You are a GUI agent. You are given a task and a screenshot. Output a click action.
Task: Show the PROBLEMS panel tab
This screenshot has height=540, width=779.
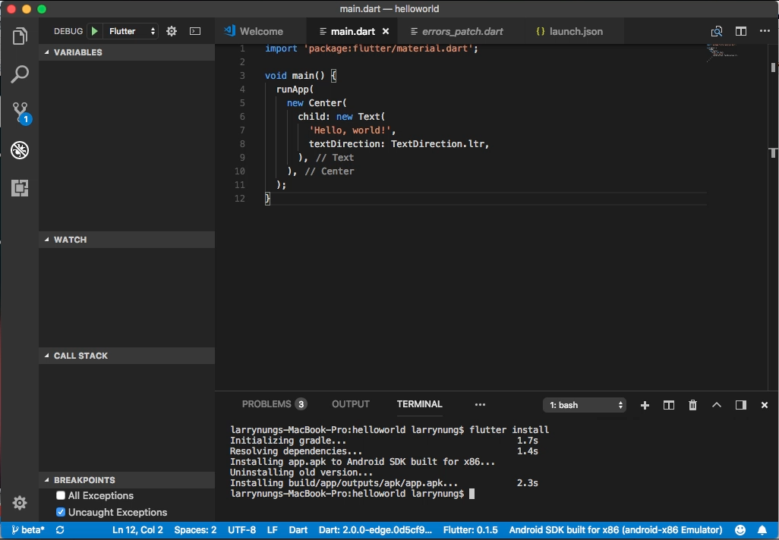tap(274, 404)
